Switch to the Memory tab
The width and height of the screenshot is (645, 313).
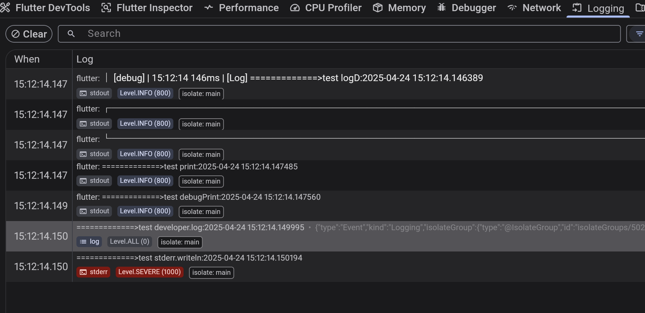(x=399, y=8)
